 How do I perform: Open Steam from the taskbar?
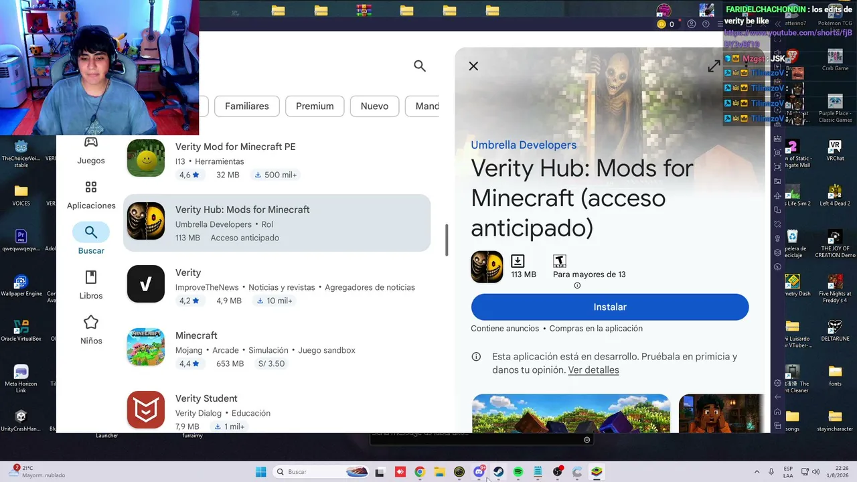coord(499,472)
